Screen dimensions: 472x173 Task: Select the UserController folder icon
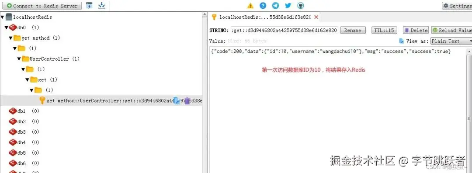tap(25, 59)
